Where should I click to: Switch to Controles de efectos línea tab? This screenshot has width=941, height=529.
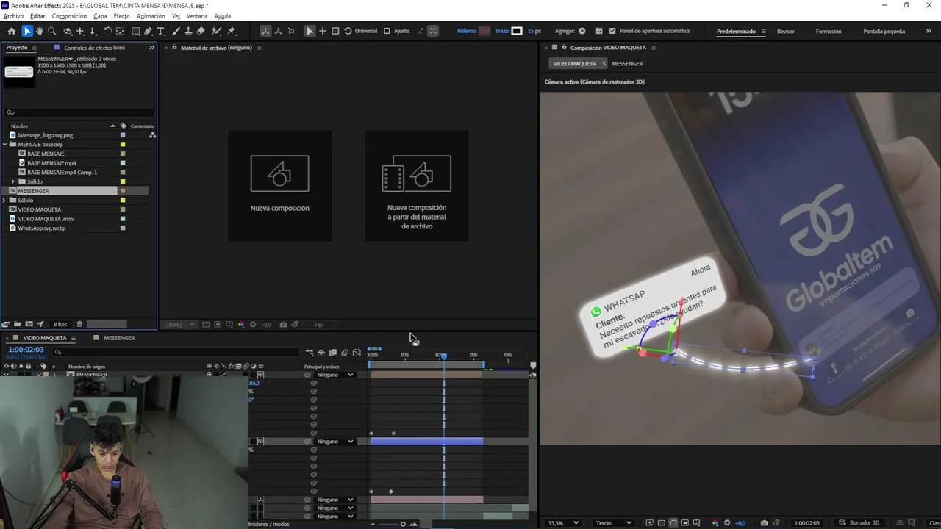point(94,48)
